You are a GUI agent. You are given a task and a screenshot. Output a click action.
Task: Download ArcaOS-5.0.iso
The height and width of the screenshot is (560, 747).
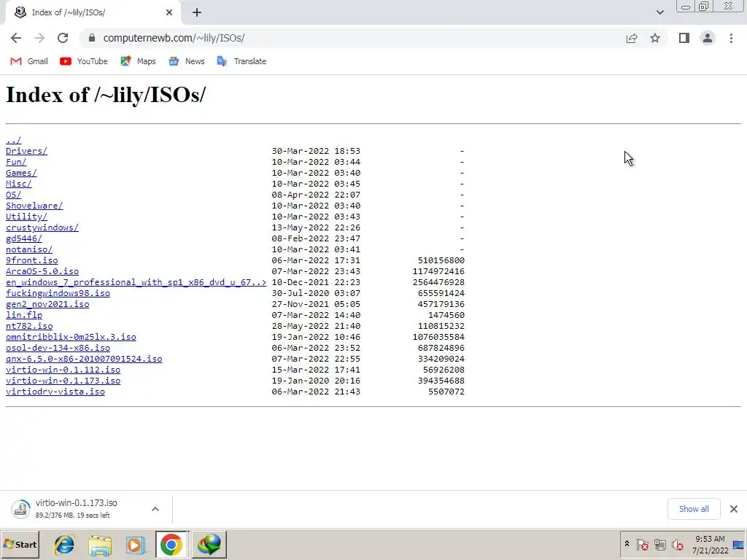[x=42, y=271]
